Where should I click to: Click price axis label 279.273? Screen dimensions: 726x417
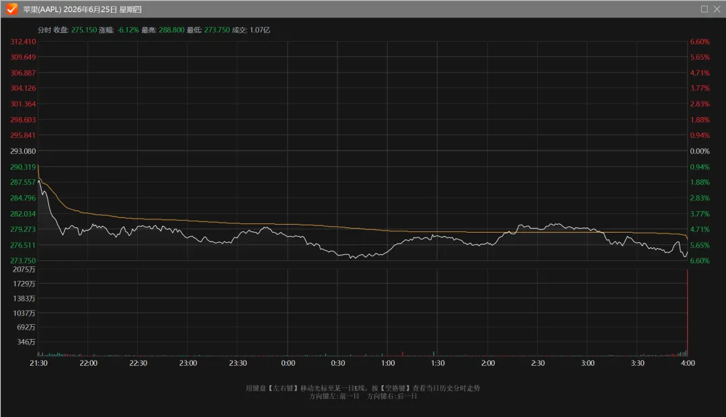click(x=23, y=229)
